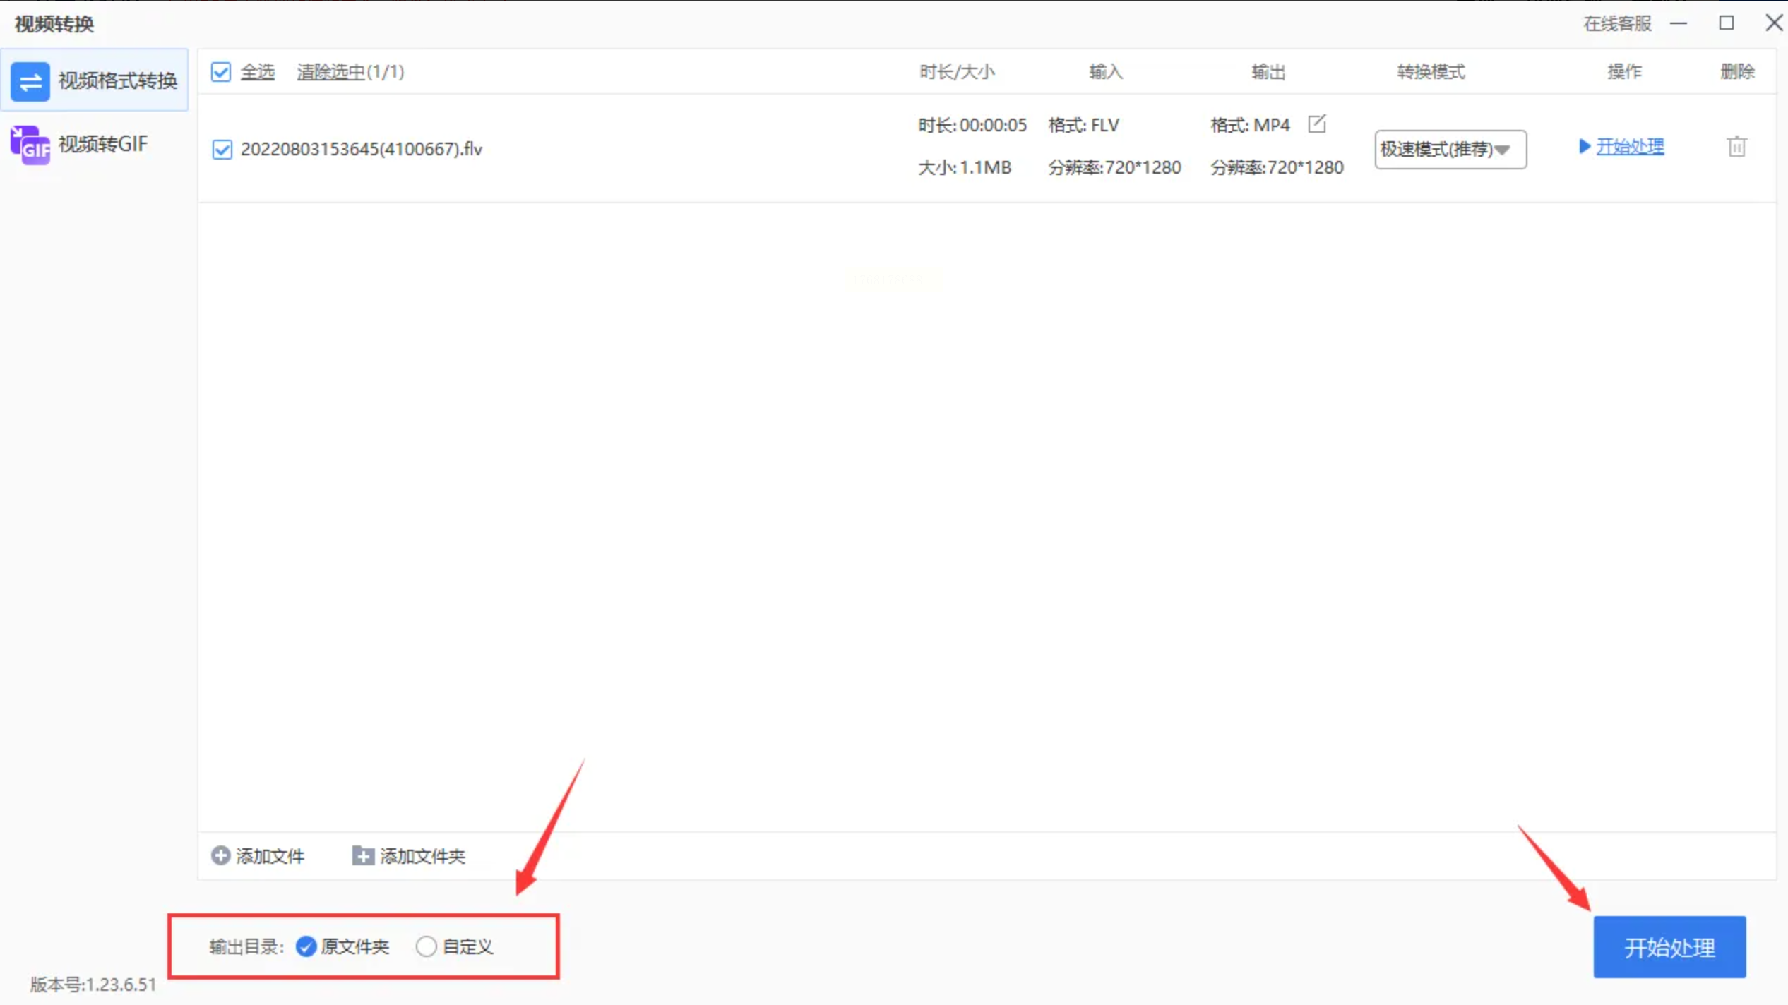
Task: Switch to 视频转GIF tab
Action: pos(103,144)
